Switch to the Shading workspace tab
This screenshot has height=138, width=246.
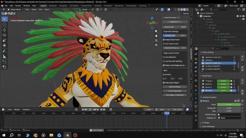(98, 6)
